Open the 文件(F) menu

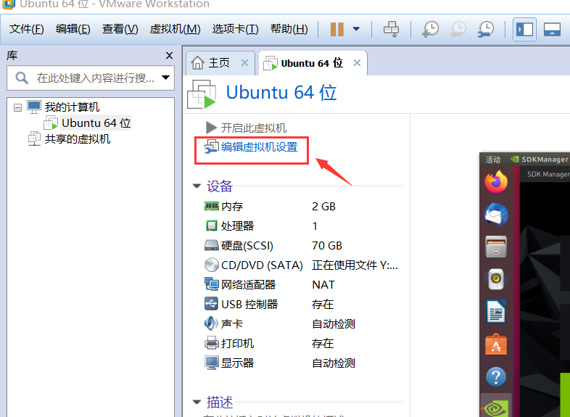click(27, 29)
